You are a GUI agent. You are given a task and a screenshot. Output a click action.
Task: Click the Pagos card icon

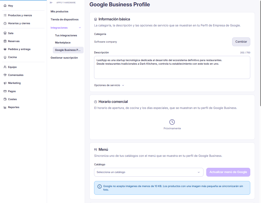(x=5, y=91)
